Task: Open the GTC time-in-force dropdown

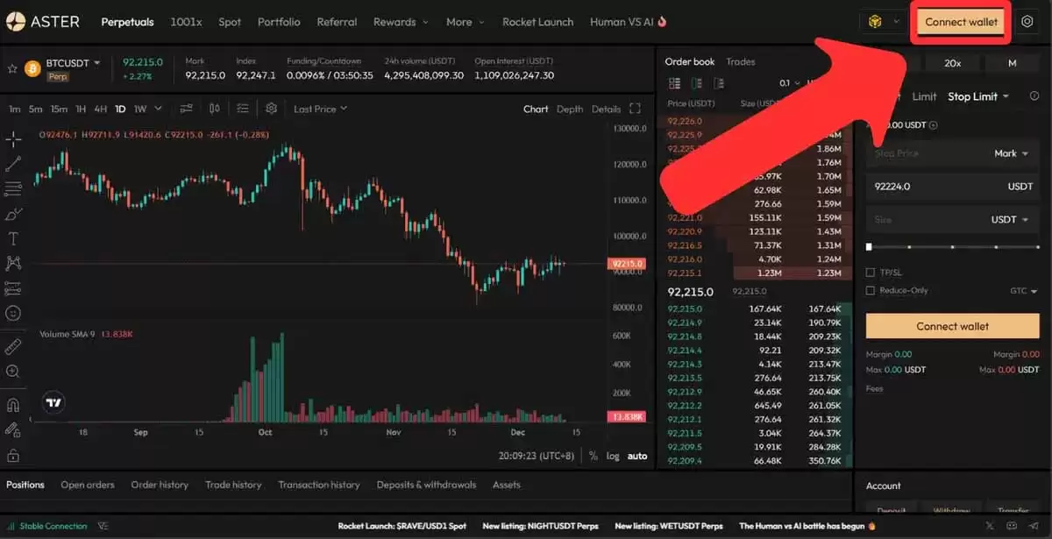Action: (x=1024, y=290)
